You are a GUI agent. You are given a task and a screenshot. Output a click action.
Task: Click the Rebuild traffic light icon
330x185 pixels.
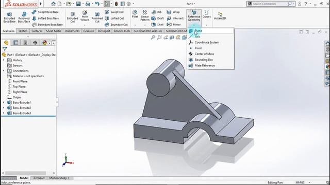116,4
